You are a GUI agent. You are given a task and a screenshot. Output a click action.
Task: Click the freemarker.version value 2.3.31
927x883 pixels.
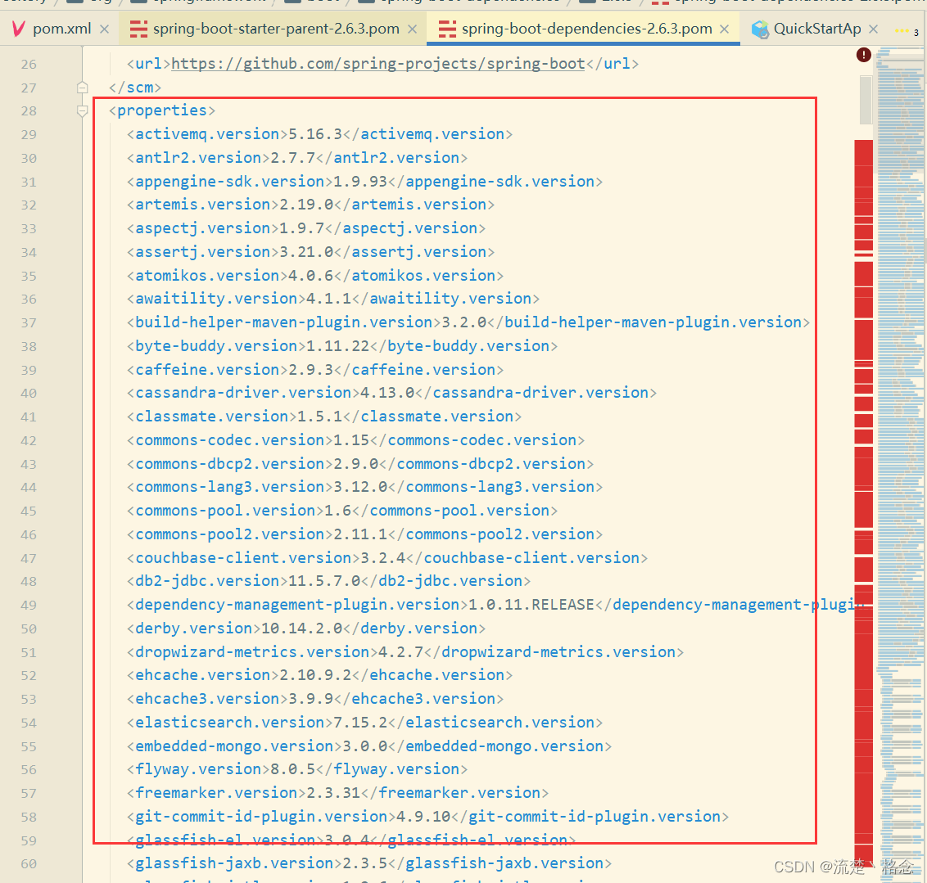point(333,791)
